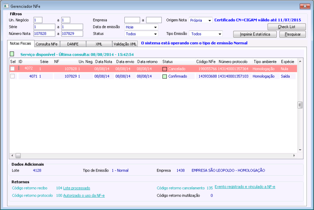Image resolution: width=314 pixels, height=210 pixels.
Task: Click the second Un. Negócio input field
Action: pos(66,20)
